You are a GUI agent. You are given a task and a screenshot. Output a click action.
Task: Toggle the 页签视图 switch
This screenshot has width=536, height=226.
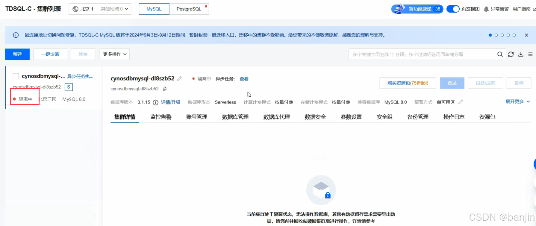click(453, 9)
